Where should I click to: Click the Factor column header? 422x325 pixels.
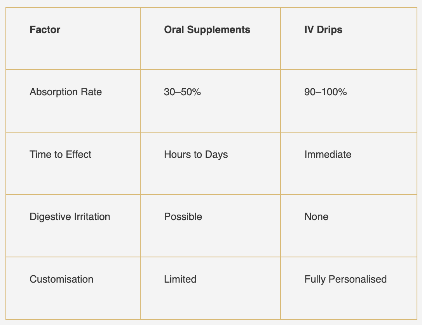click(x=45, y=30)
